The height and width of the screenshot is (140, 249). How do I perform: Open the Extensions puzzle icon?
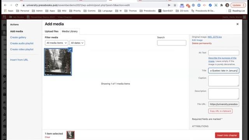coord(221,5)
